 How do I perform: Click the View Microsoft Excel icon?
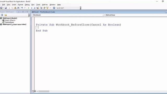(1, 8)
